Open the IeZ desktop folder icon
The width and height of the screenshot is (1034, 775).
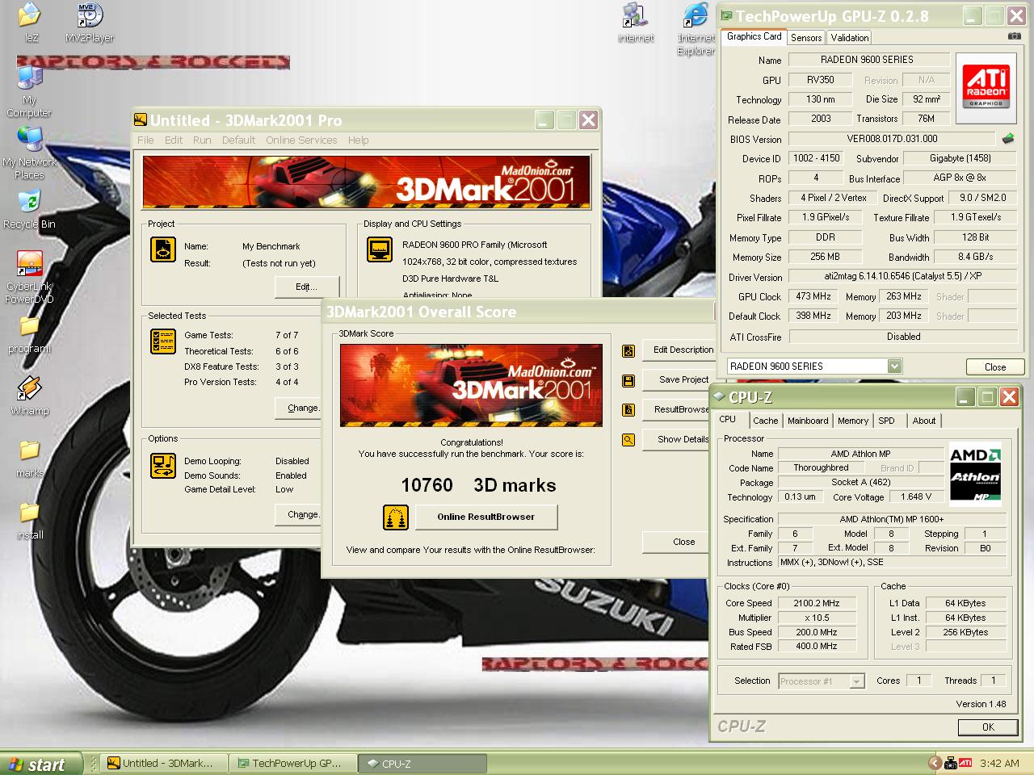[29, 15]
